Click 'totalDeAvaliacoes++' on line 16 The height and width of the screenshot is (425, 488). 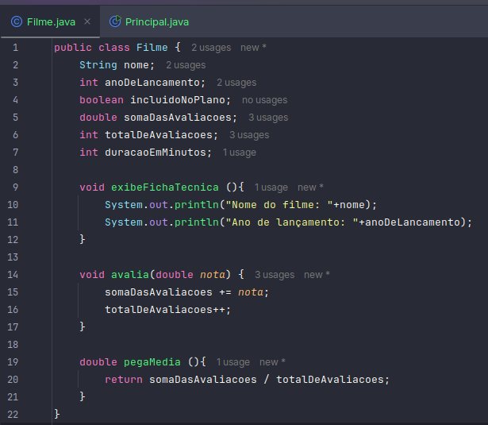[164, 309]
